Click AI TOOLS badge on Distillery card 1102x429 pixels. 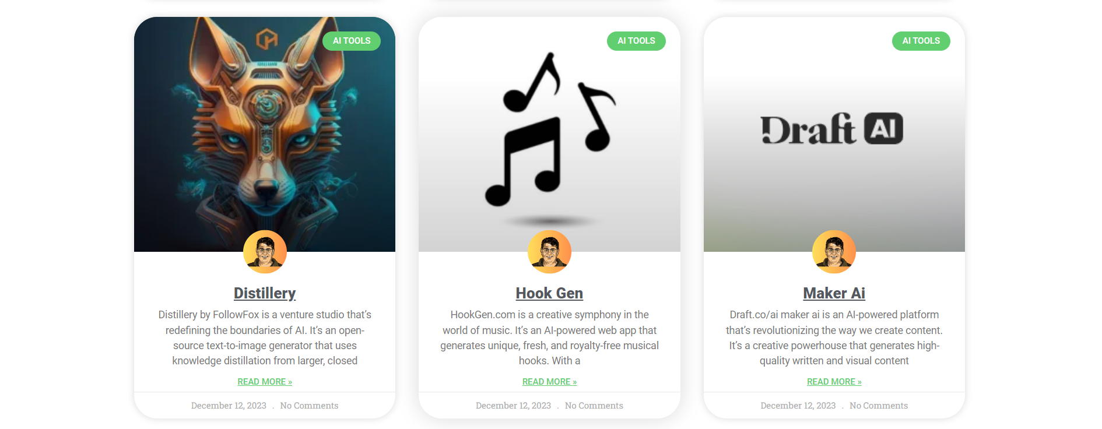(352, 41)
